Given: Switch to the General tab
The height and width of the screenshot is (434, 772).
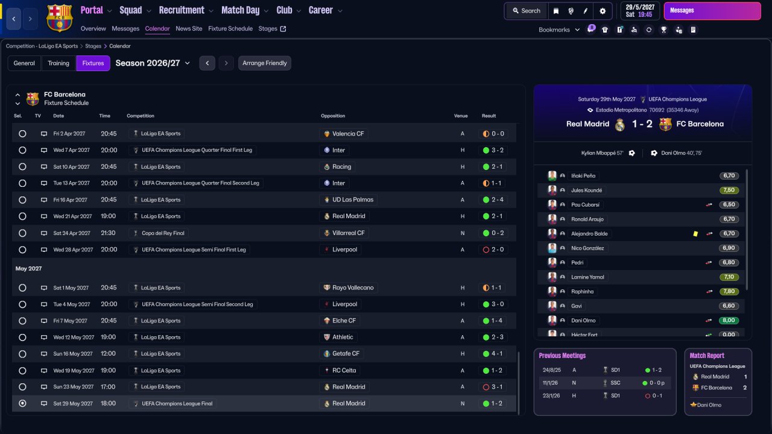Looking at the screenshot, I should 24,63.
